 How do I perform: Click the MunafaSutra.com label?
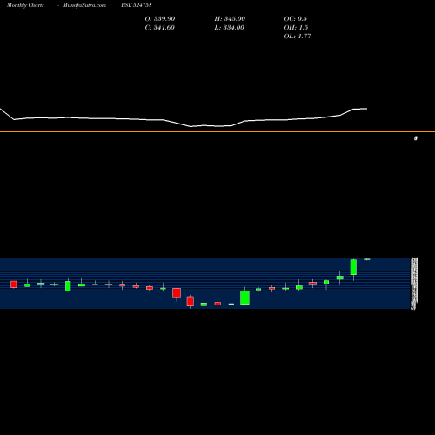tap(84, 5)
